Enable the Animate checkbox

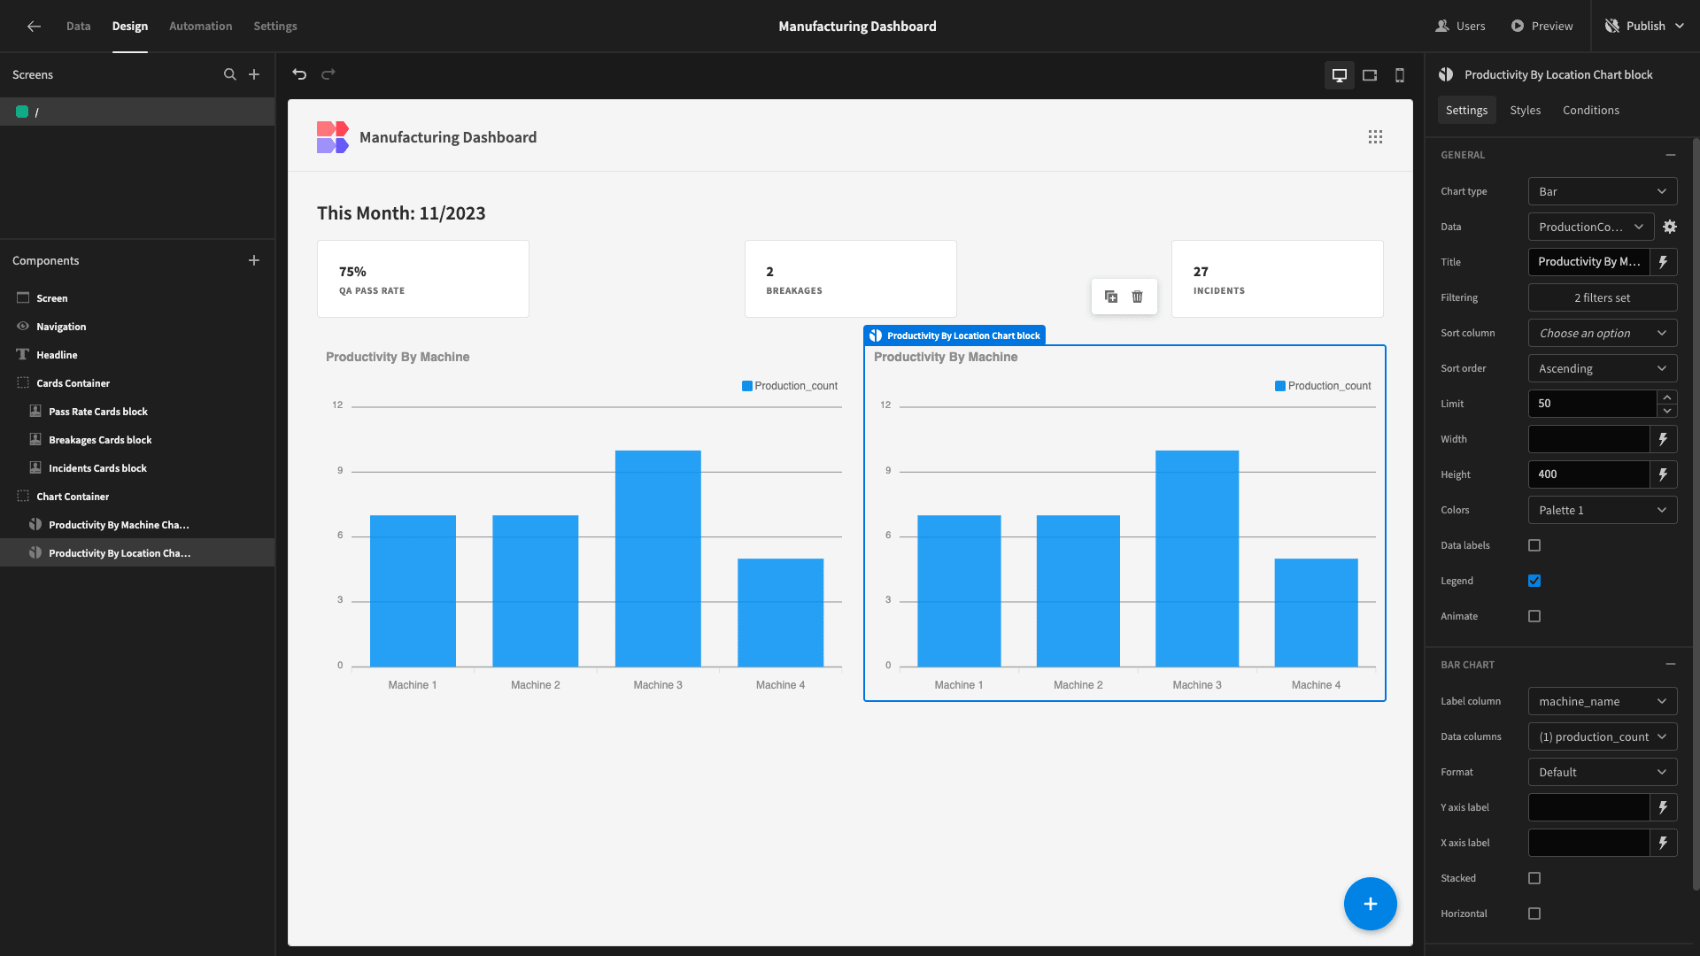(1533, 616)
